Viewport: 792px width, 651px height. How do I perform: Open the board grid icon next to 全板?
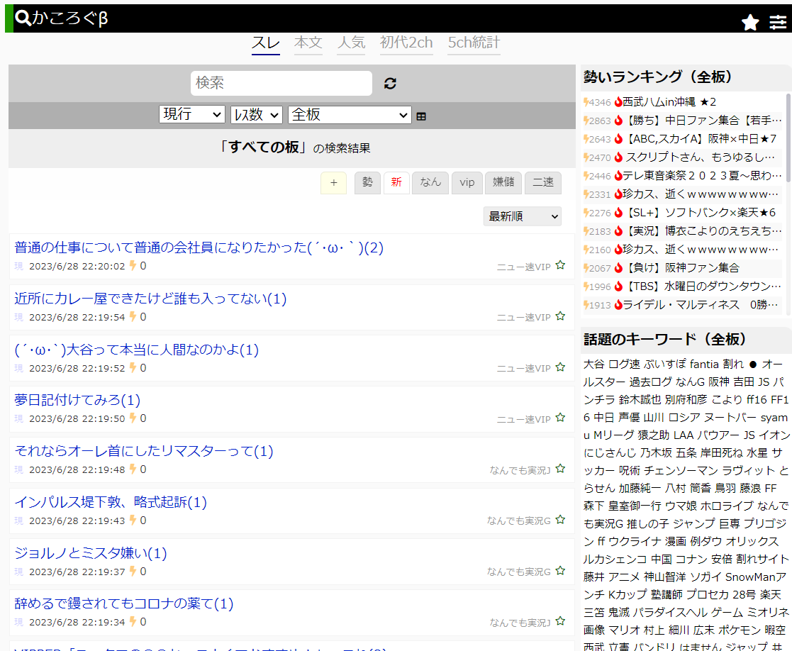[421, 115]
